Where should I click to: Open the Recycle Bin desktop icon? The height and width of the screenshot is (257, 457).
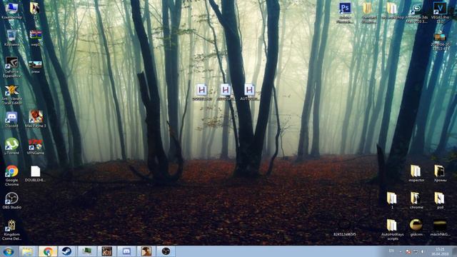pyautogui.click(x=11, y=38)
